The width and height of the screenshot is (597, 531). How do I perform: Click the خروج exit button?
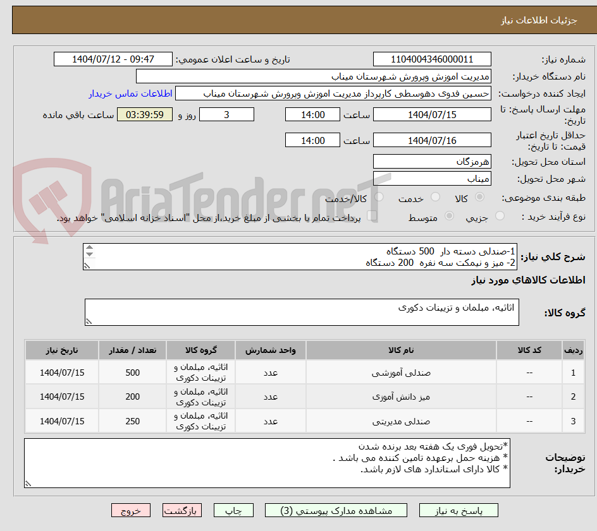(x=130, y=510)
